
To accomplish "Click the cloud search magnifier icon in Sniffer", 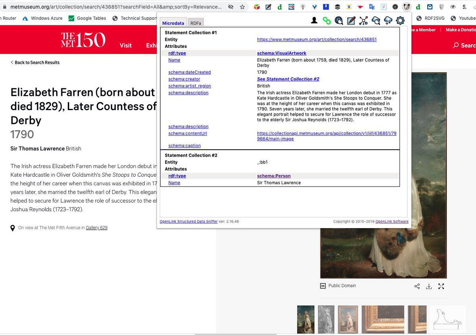I will tap(376, 21).
